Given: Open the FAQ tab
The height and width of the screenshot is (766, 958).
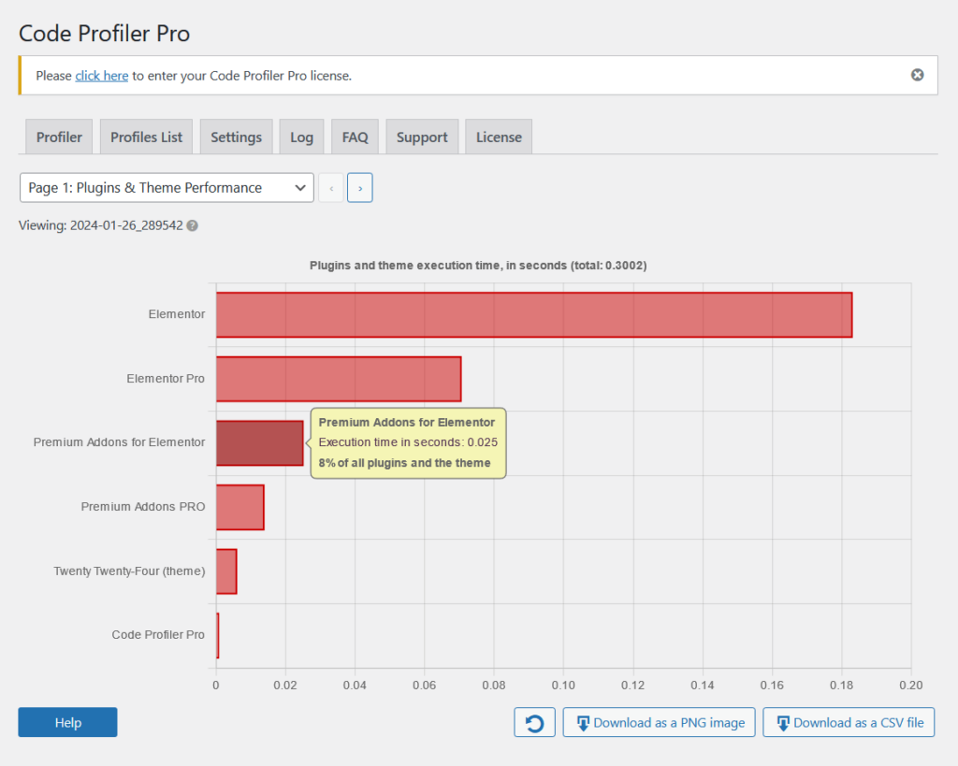Looking at the screenshot, I should (x=355, y=137).
